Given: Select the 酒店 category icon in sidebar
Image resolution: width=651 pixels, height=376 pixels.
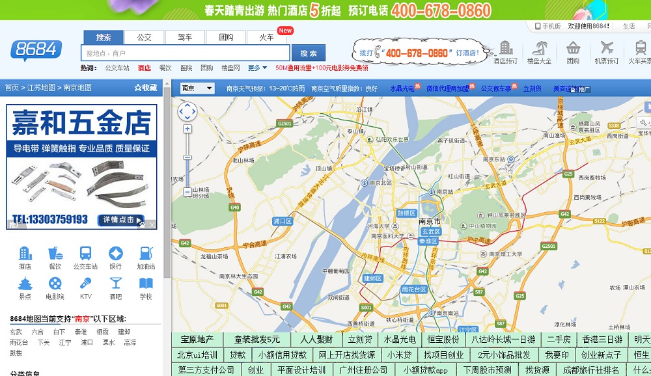Looking at the screenshot, I should [x=25, y=258].
